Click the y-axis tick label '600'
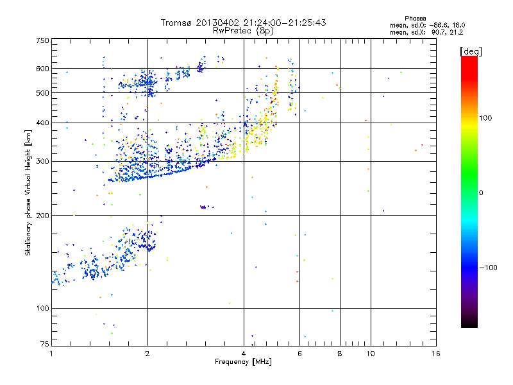 click(x=43, y=69)
